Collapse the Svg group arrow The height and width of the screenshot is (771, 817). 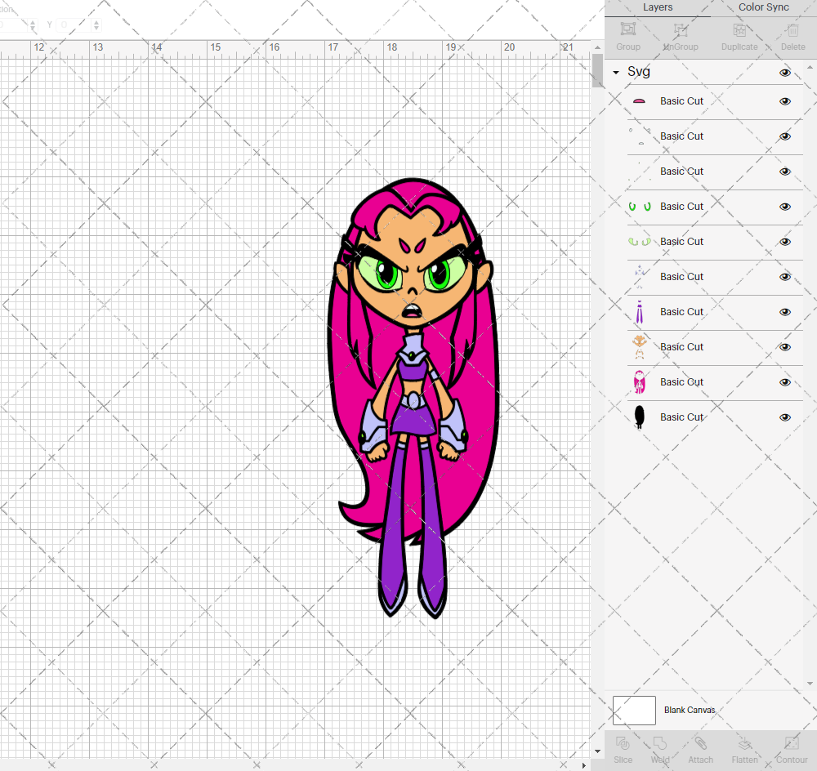point(616,73)
